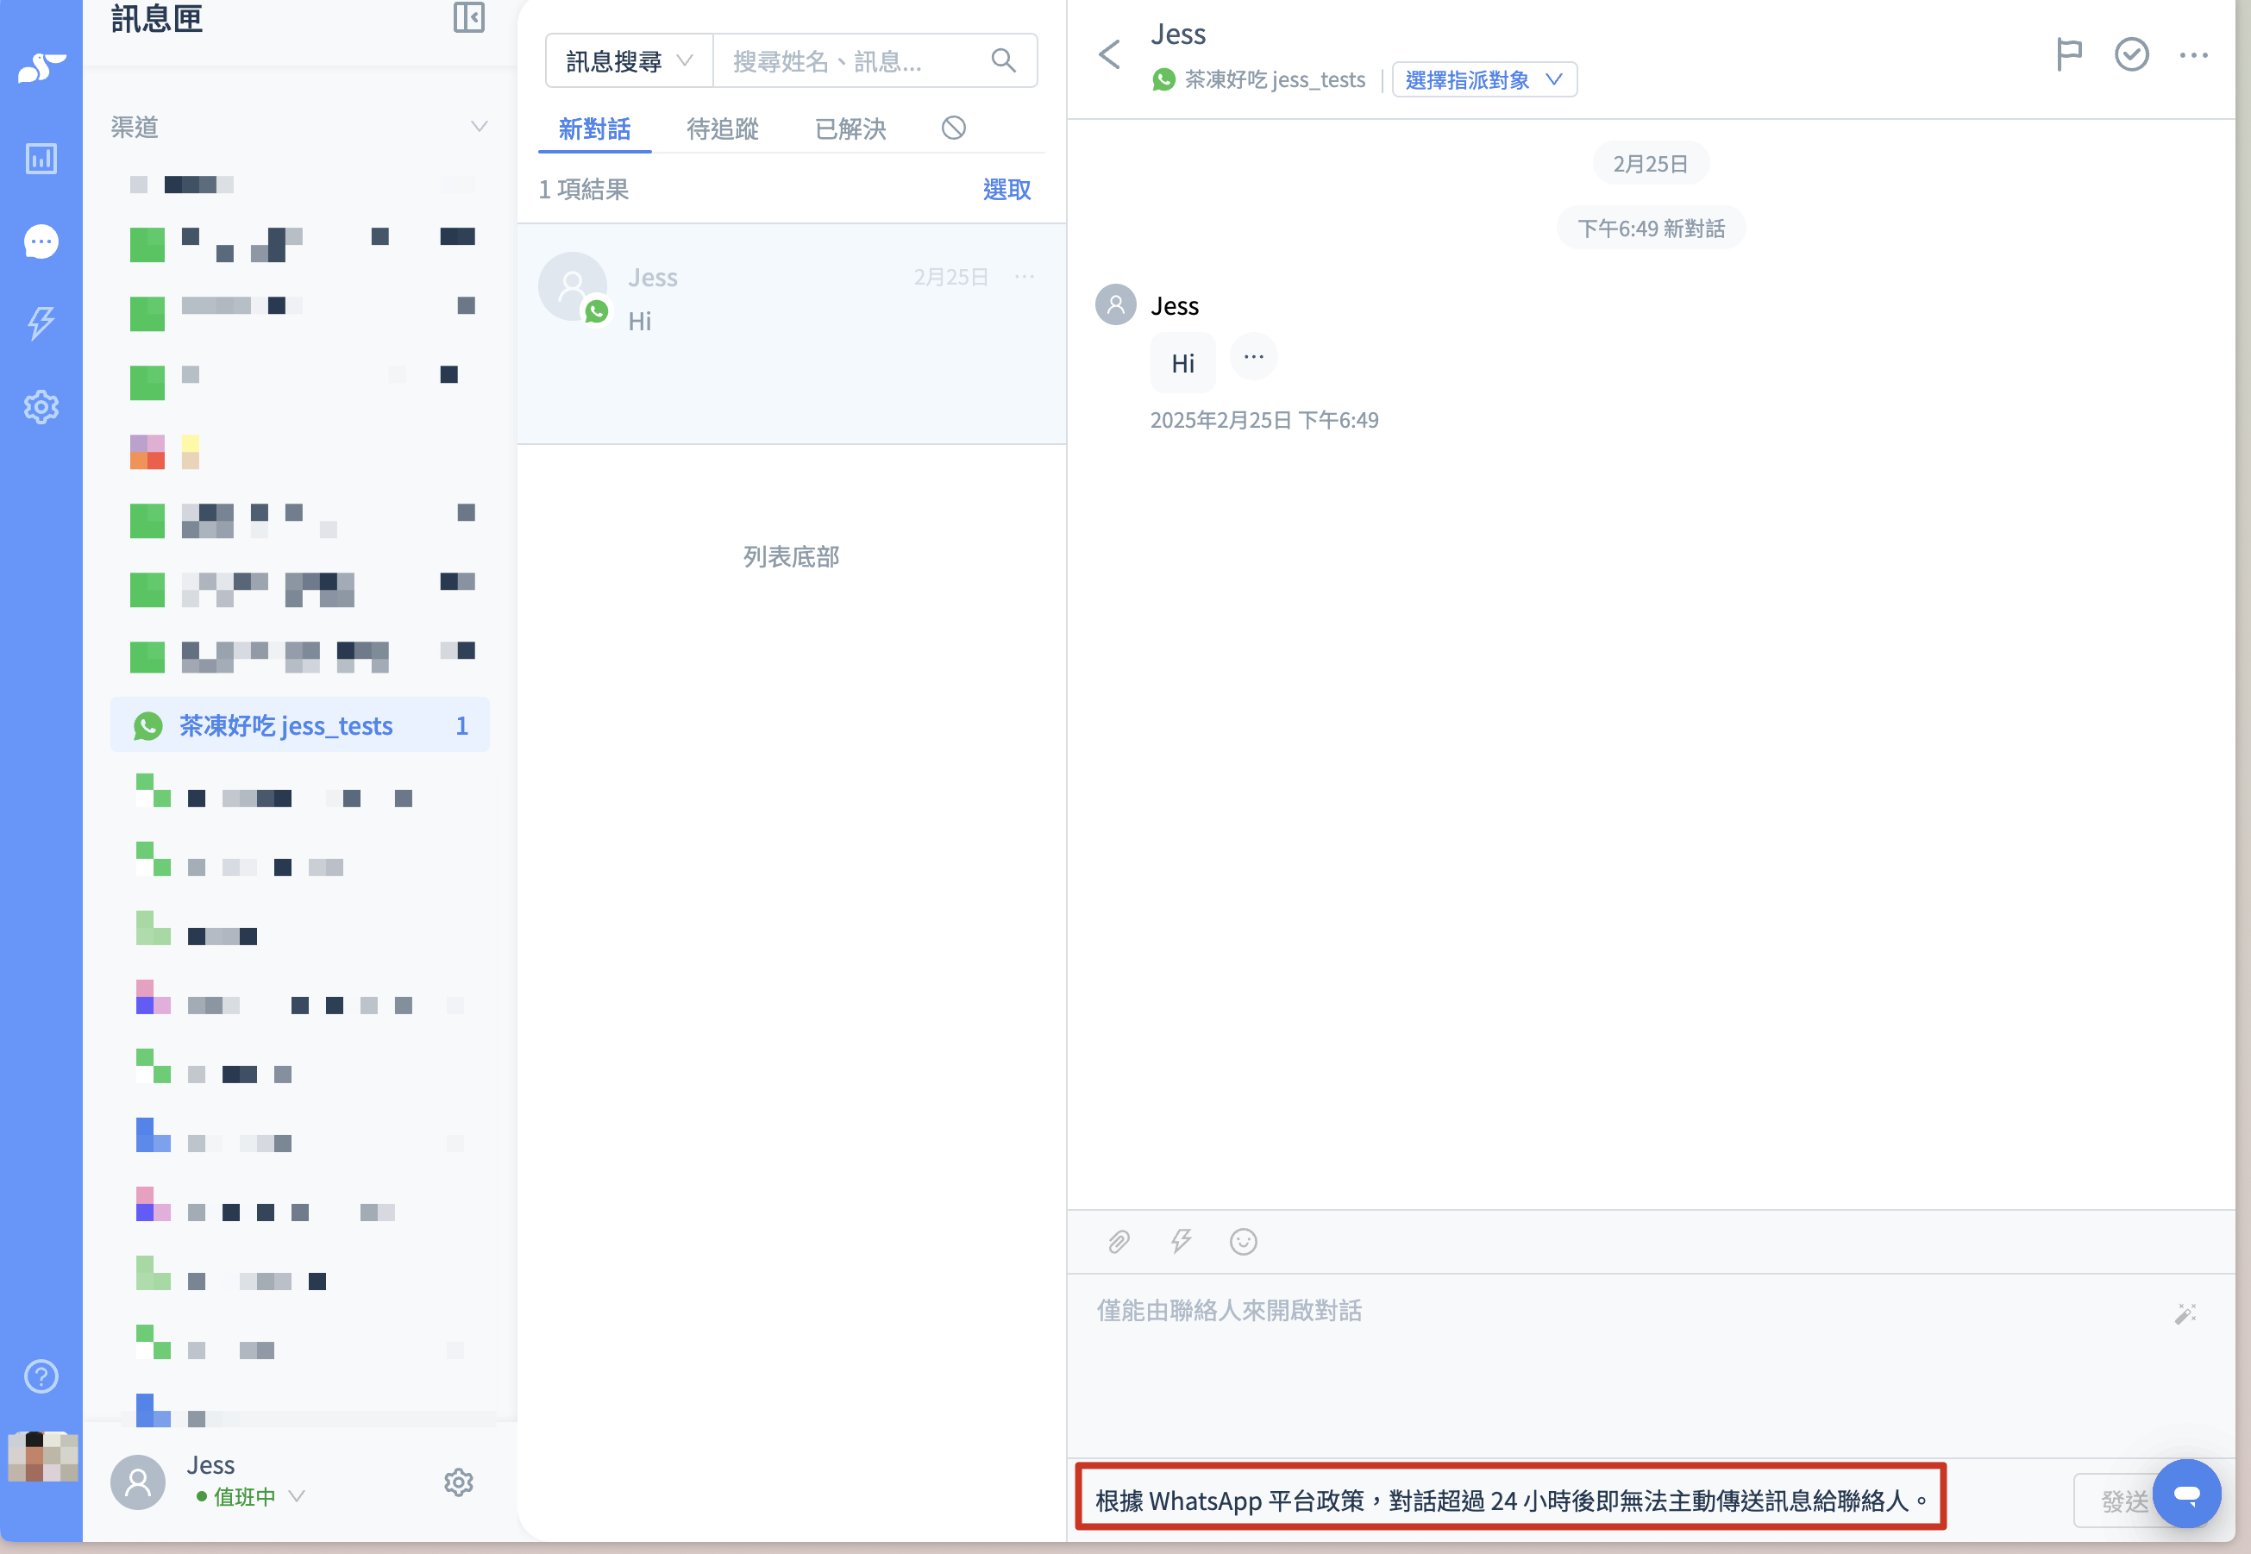Open the messages inbox sidebar icon
This screenshot has height=1554, width=2251.
click(41, 241)
